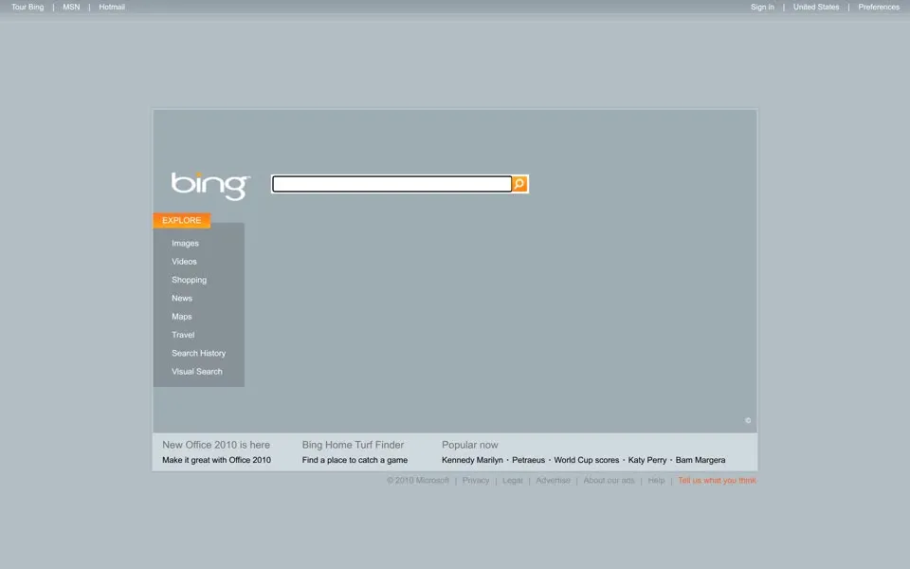Image resolution: width=910 pixels, height=569 pixels.
Task: Open Hotmail from top bar
Action: [x=112, y=7]
